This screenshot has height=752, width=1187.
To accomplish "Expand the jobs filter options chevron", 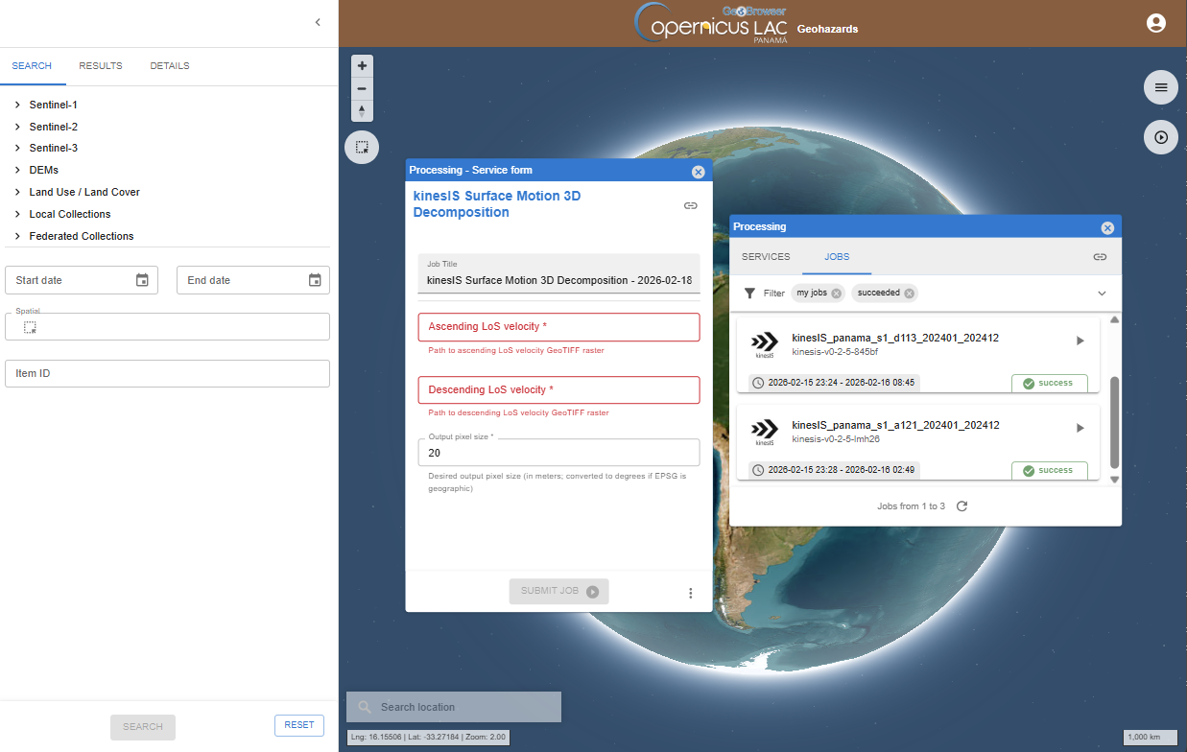I will click(x=1102, y=294).
